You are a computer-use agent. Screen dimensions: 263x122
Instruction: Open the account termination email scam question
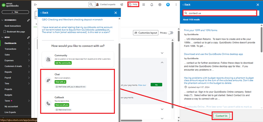tap(77, 30)
